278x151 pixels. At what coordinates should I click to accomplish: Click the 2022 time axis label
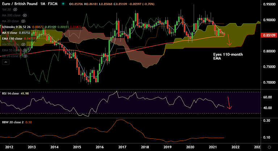pos(235,147)
